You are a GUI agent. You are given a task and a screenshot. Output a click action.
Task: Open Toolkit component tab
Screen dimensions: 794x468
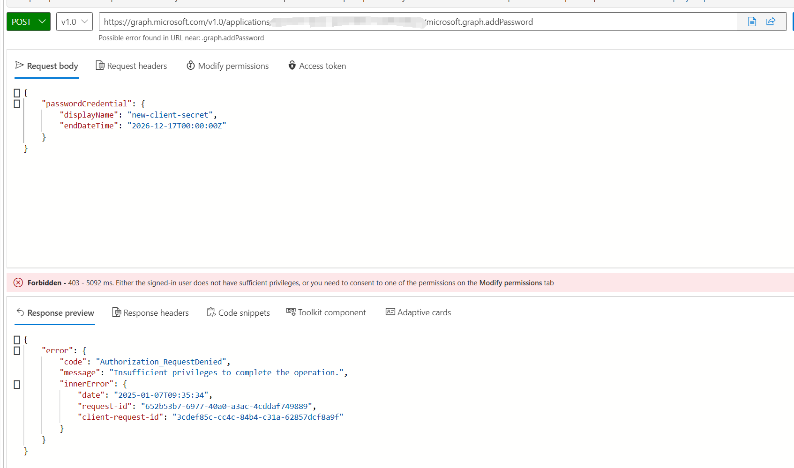pos(326,312)
